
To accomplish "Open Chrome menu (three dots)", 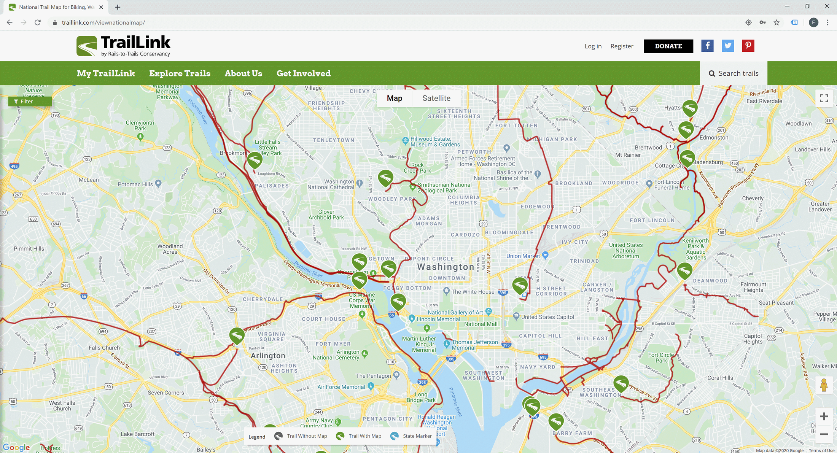I will coord(827,22).
